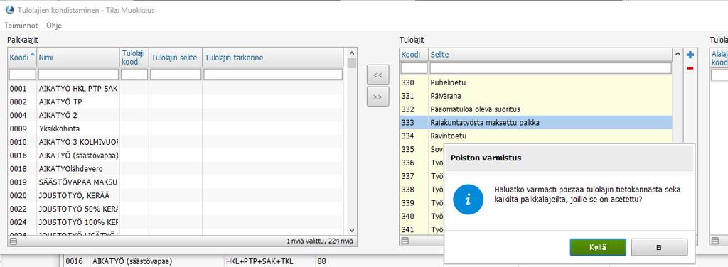Select tulolaji 333 Rajakuntatyöstä maksettu palkka
Screen dimensions: 728x267
(x=536, y=123)
